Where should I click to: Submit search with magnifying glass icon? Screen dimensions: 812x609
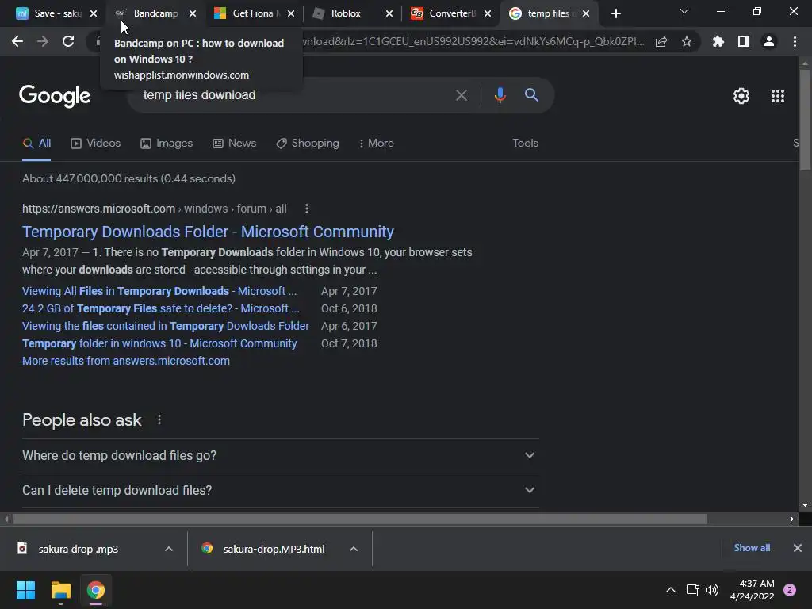click(531, 95)
